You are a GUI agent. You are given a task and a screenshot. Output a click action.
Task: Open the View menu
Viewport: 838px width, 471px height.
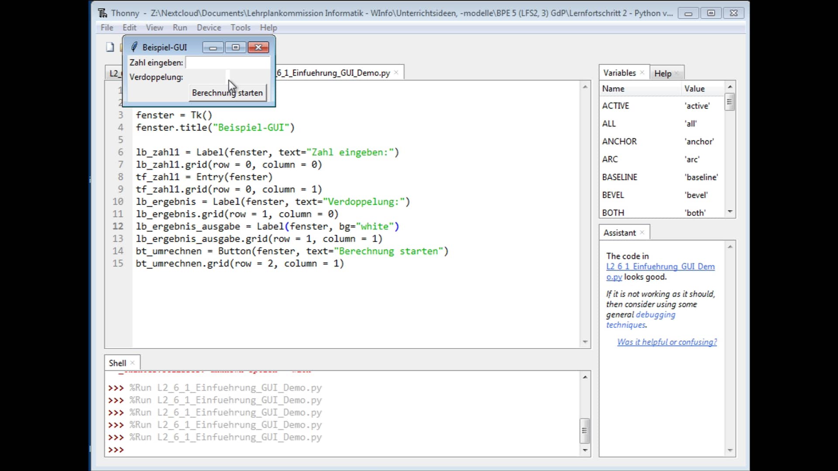pos(155,27)
